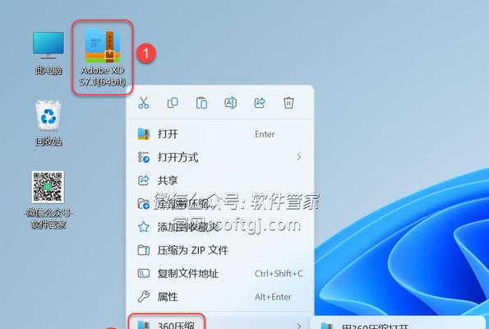Expand the 打开方式 submenu arrow
489x329 pixels.
tap(299, 157)
